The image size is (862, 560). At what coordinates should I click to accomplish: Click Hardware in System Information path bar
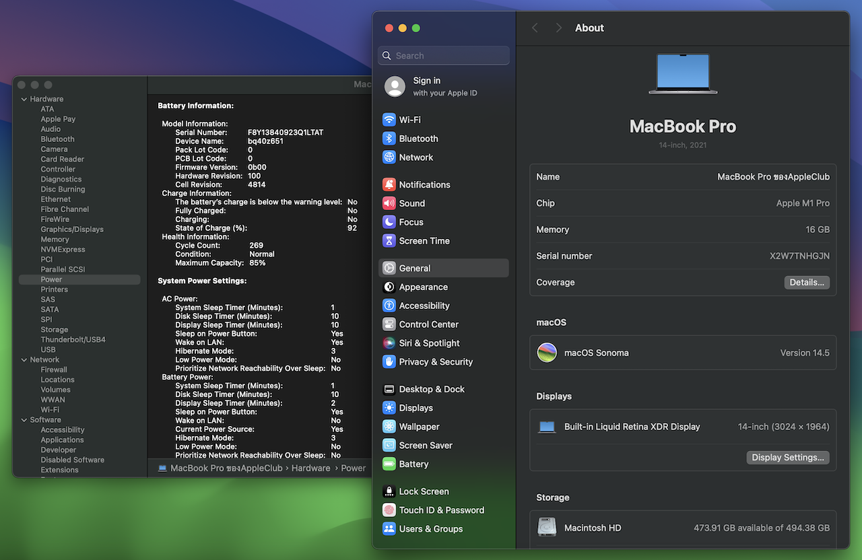(310, 468)
